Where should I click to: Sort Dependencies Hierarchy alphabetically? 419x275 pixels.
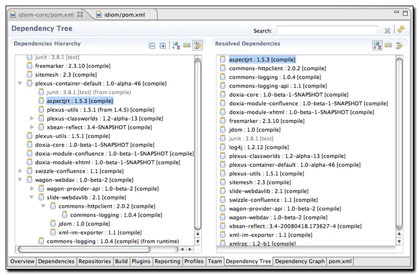176,46
